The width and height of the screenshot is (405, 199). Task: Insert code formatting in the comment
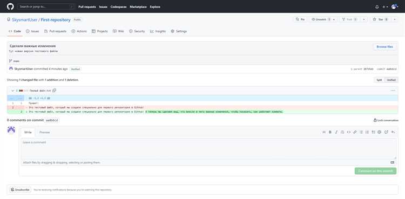tap(349, 132)
